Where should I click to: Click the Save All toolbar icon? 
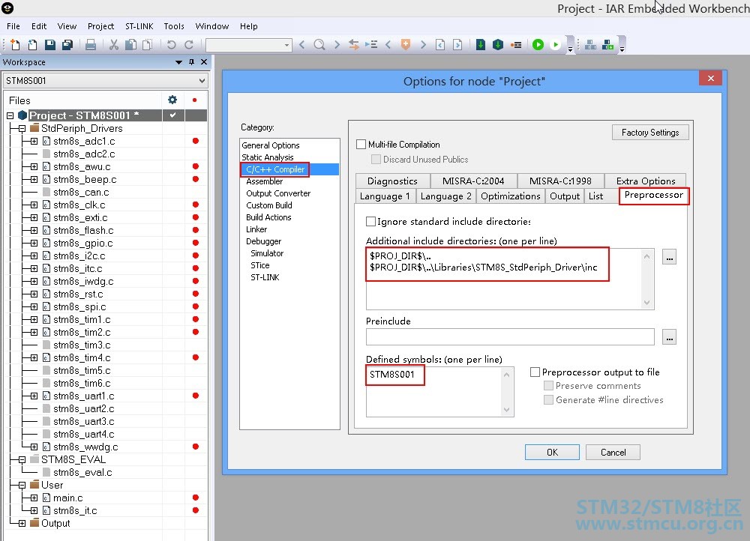(67, 45)
